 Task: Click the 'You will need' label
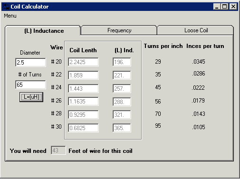pos(28,151)
